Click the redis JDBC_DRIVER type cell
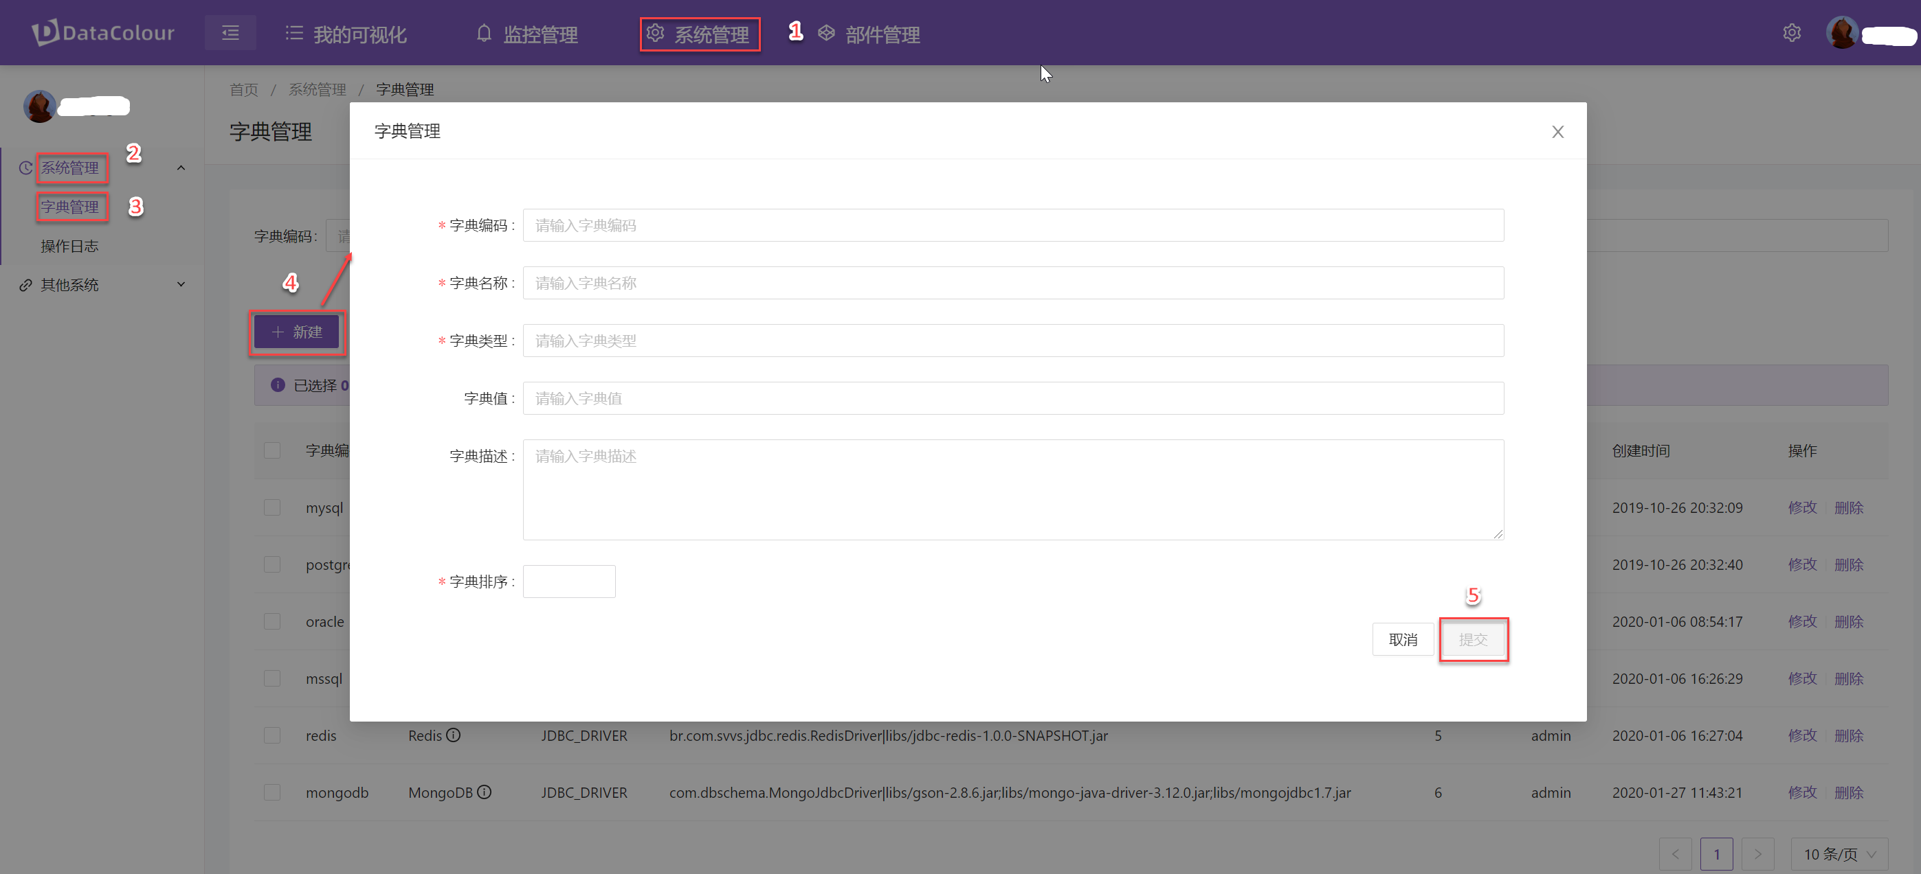Viewport: 1921px width, 874px height. click(584, 735)
